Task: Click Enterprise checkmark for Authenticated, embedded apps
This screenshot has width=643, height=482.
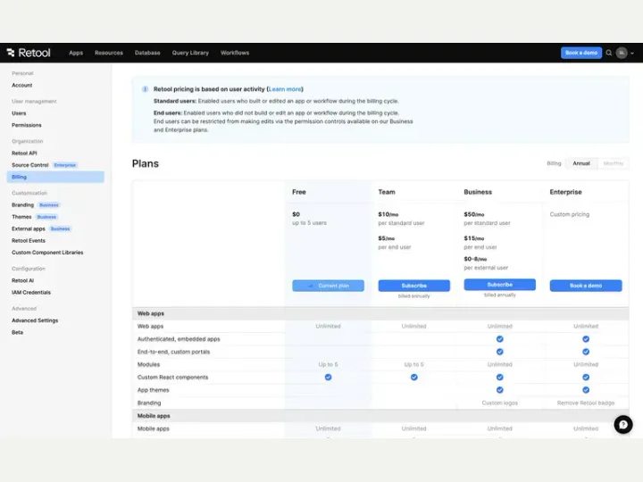Action: (586, 339)
